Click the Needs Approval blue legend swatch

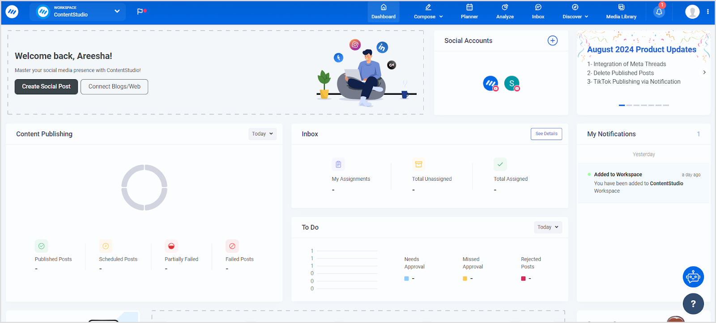pyautogui.click(x=406, y=279)
